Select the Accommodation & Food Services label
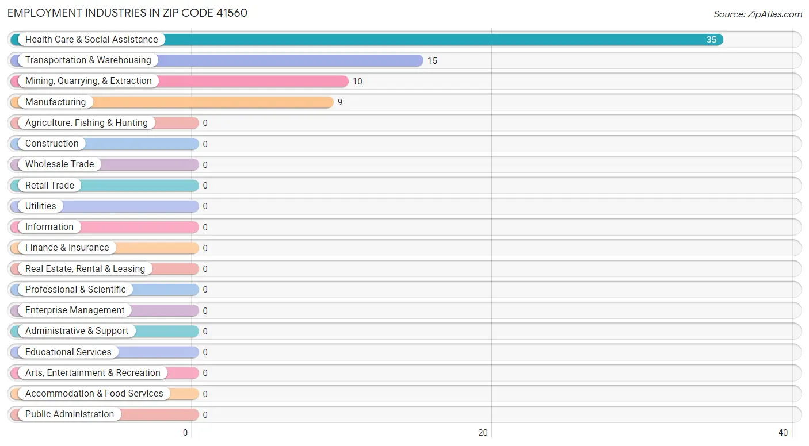The image size is (809, 446). [x=94, y=394]
